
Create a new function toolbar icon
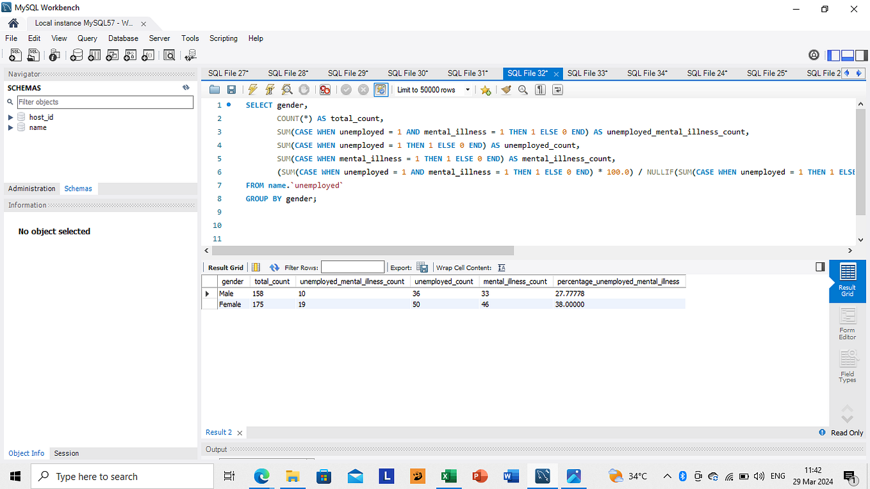point(148,56)
